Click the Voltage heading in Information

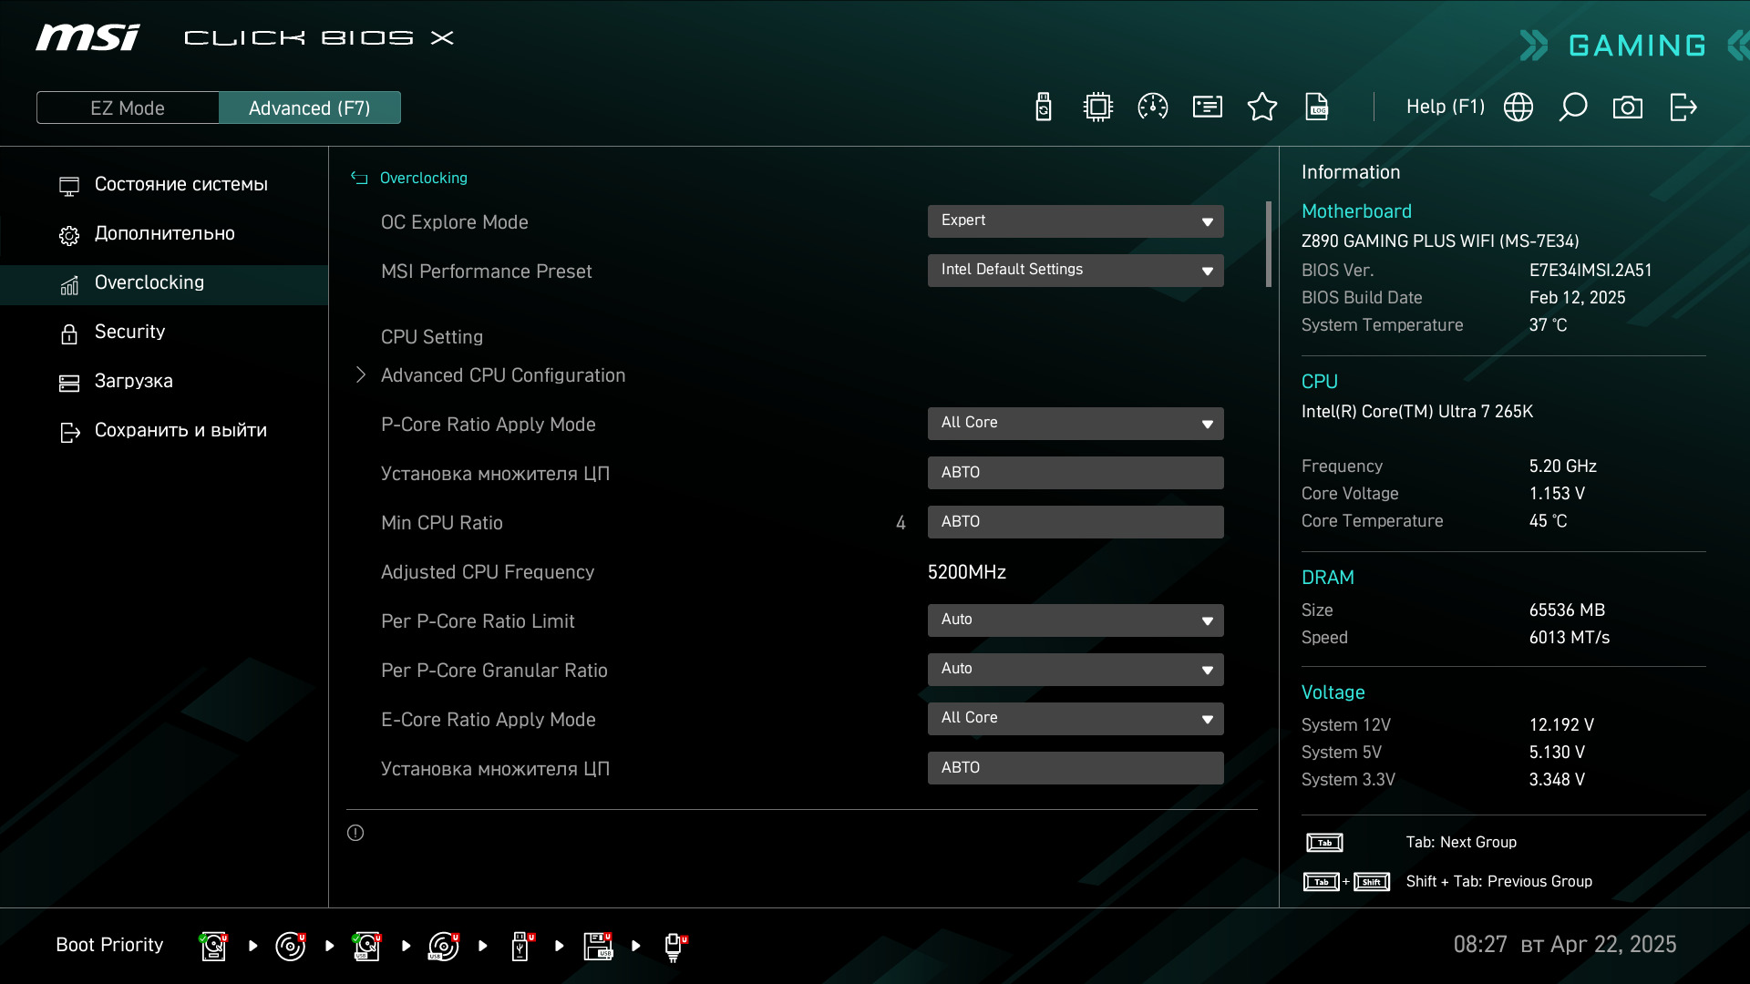(x=1333, y=692)
